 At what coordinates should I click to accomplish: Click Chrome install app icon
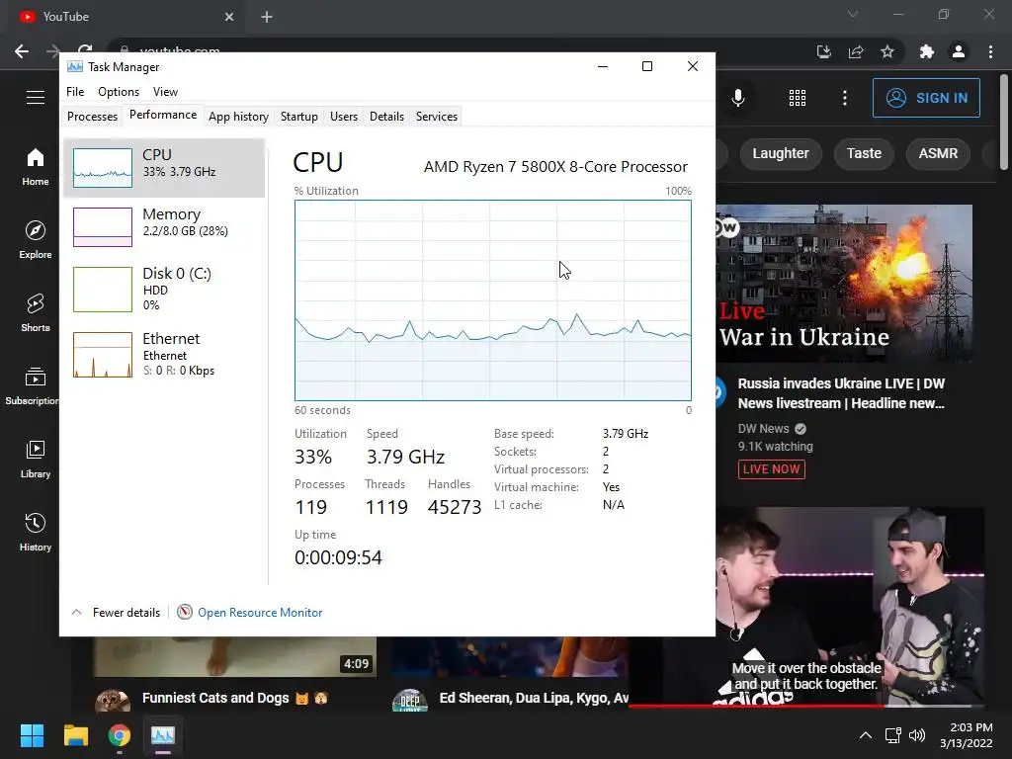coord(824,51)
